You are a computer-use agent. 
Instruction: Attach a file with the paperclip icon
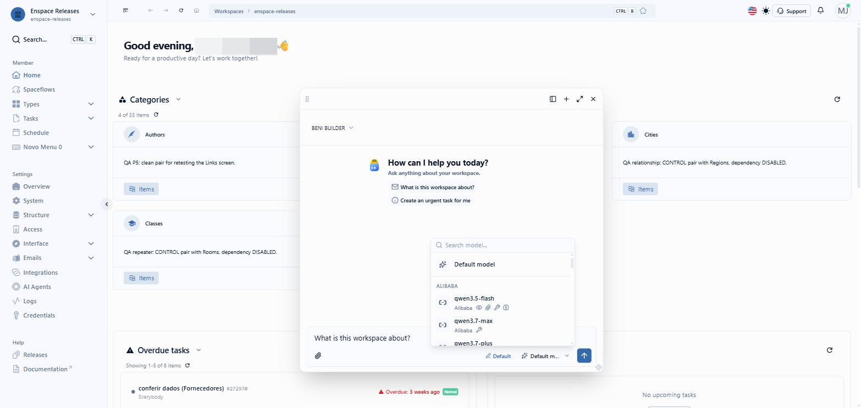tap(318, 356)
